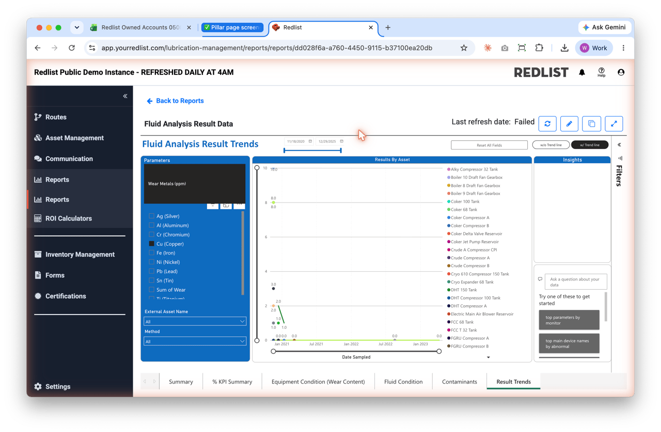Check the Ni (Nickel) checkbox
Viewport: 661px width, 432px height.
pos(151,262)
